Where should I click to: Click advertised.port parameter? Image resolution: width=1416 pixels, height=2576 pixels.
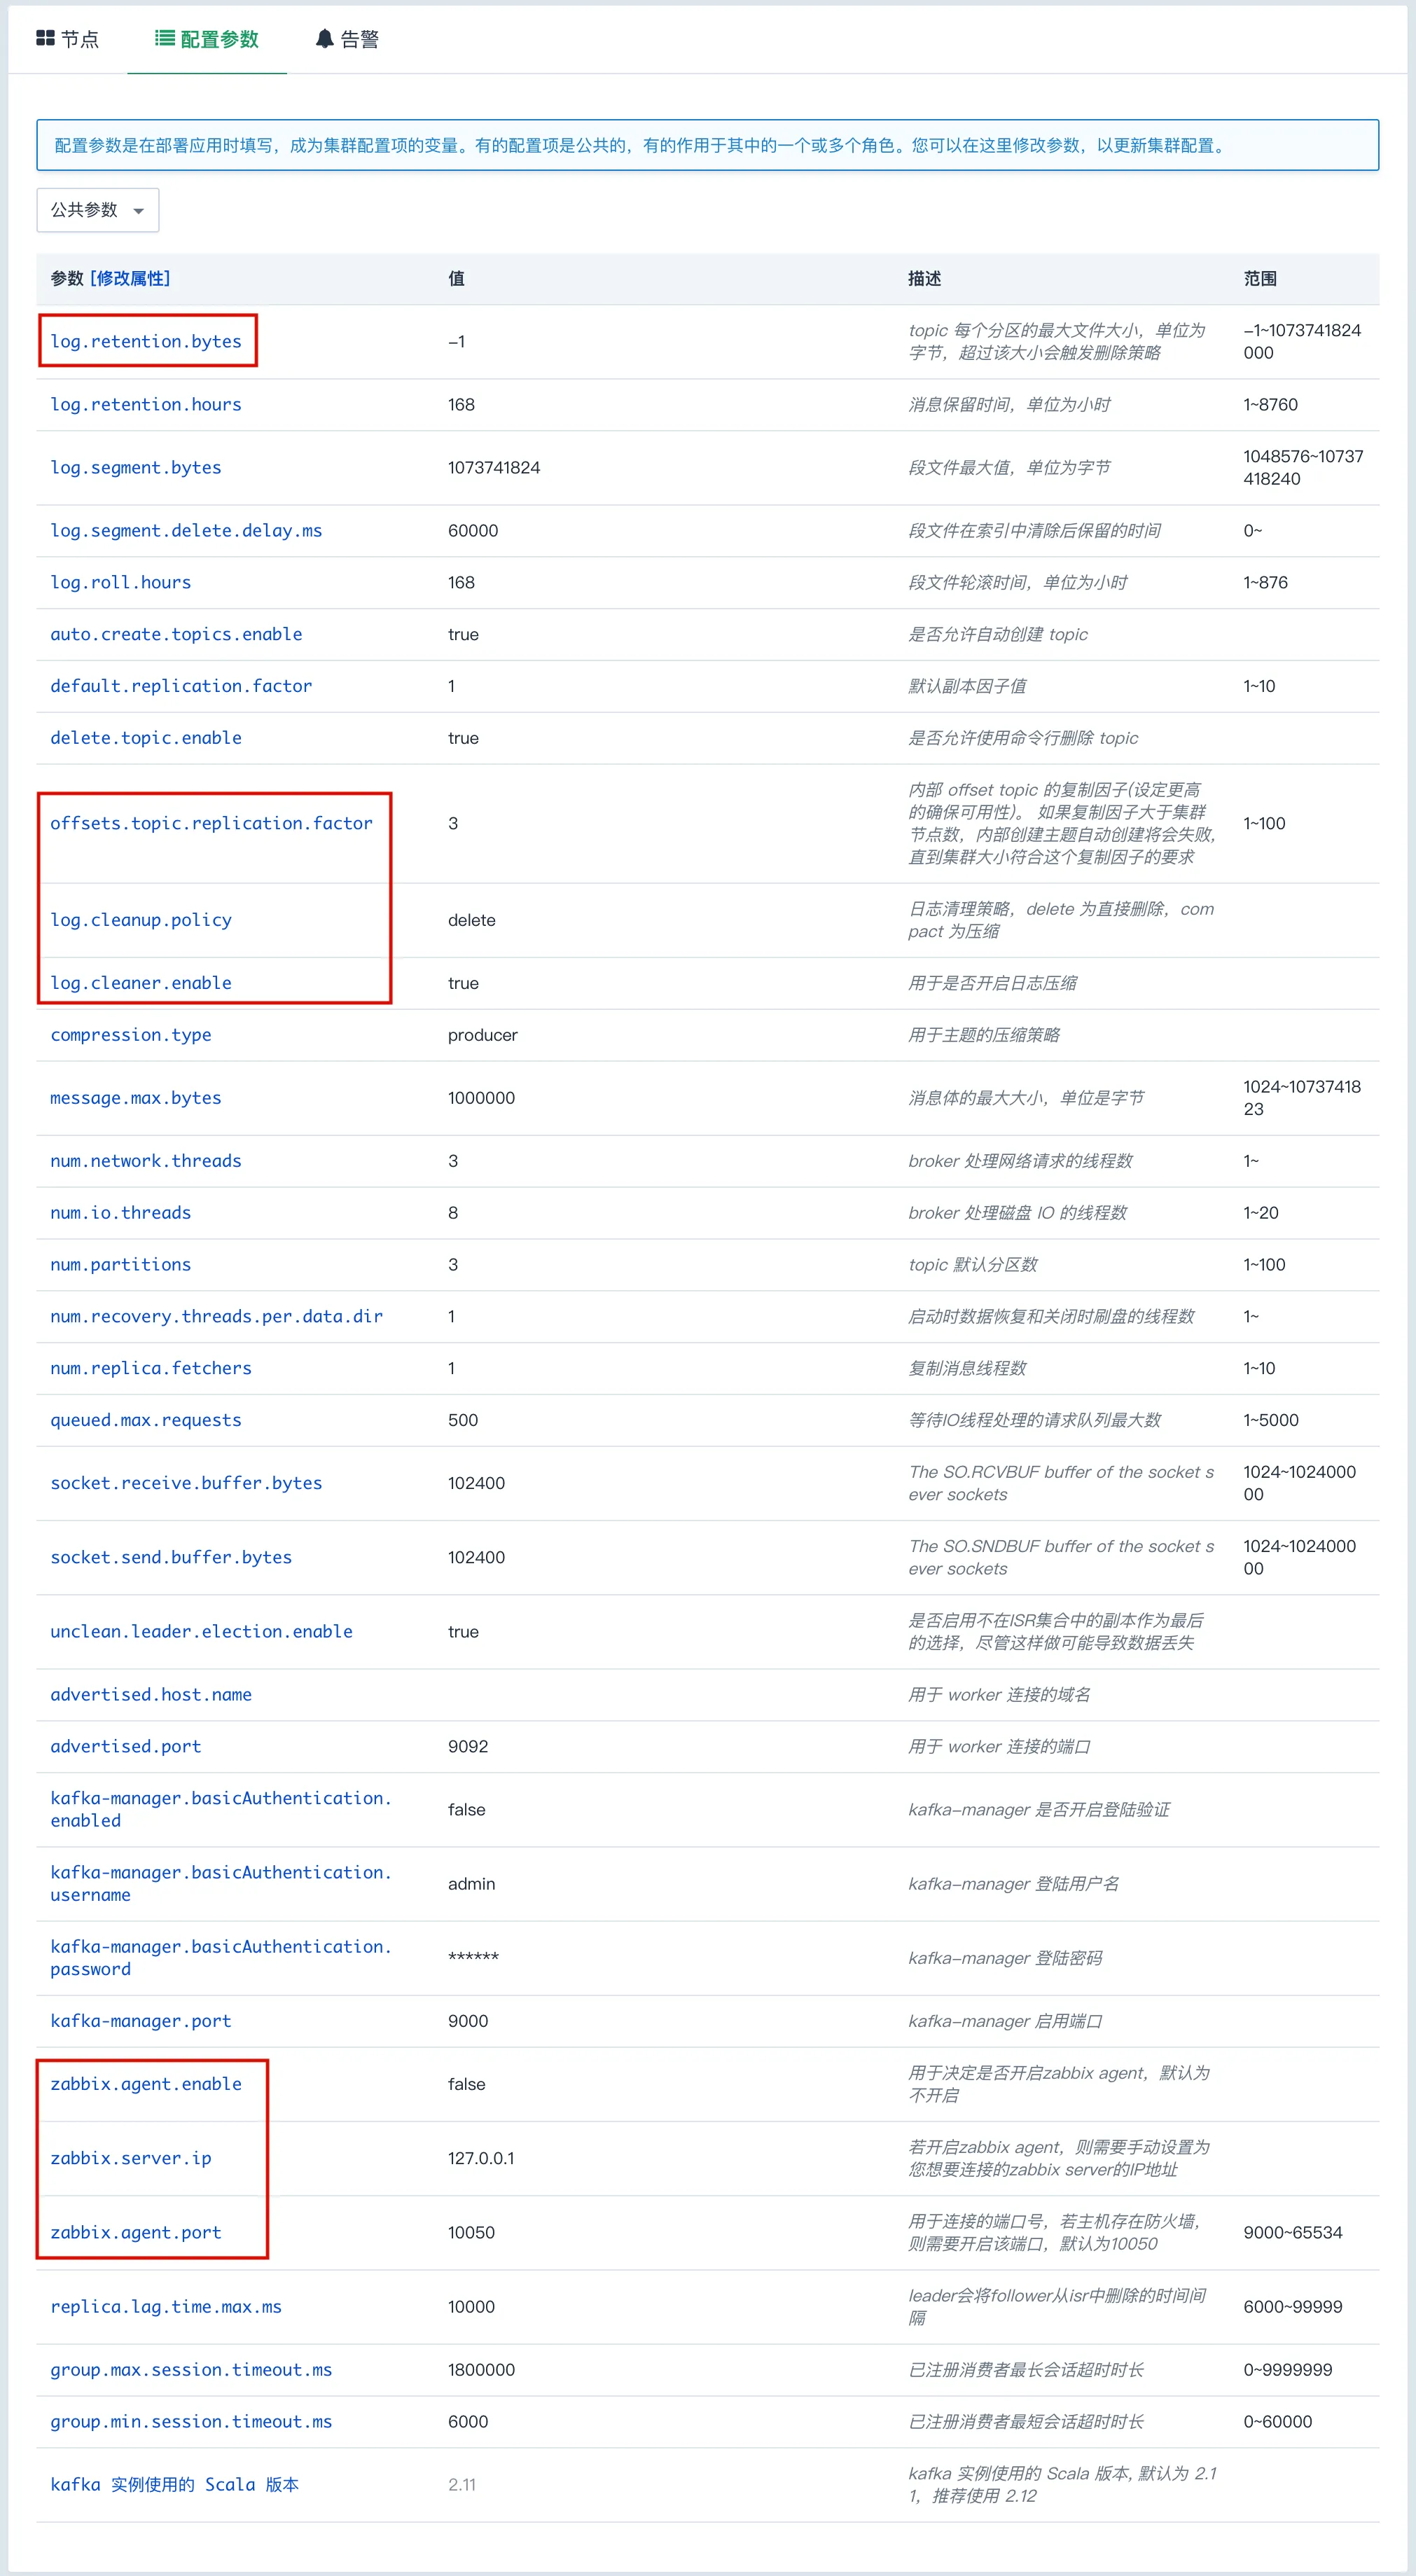[126, 1747]
